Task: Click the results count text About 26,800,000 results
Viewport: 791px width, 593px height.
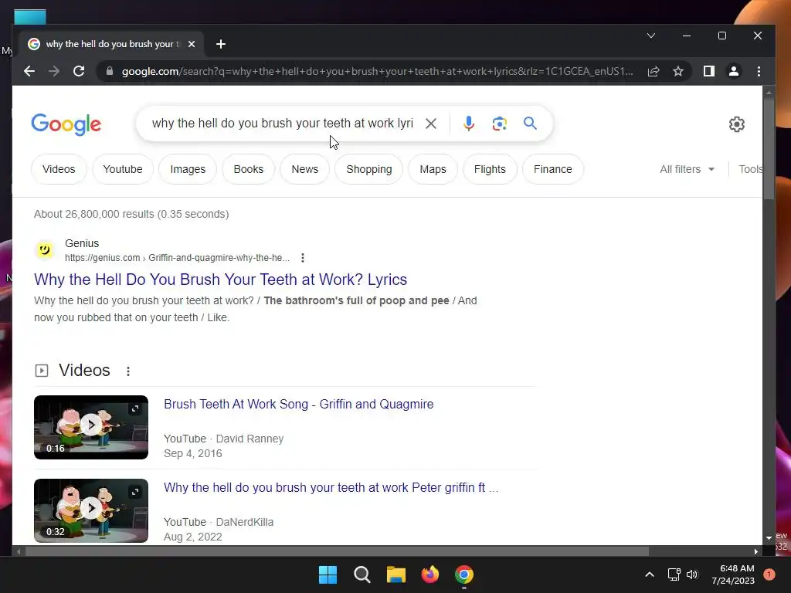Action: [x=131, y=214]
